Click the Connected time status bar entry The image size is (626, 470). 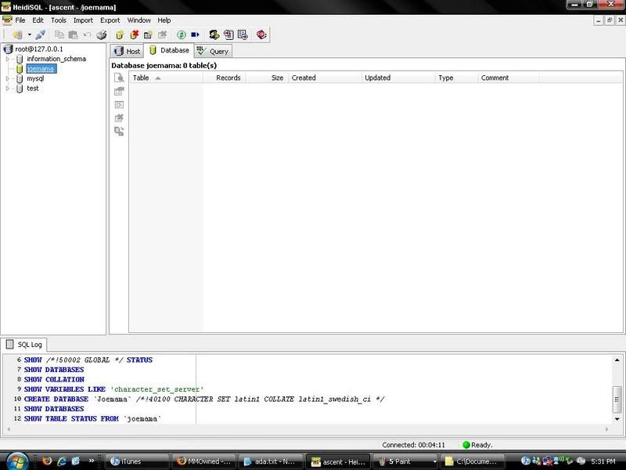[x=413, y=445]
